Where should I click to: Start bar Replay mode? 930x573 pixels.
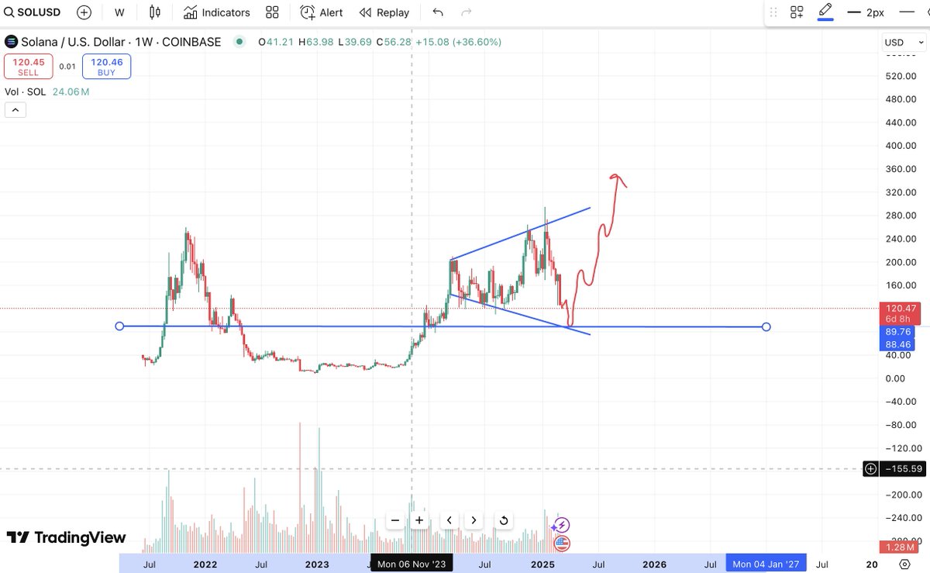384,12
